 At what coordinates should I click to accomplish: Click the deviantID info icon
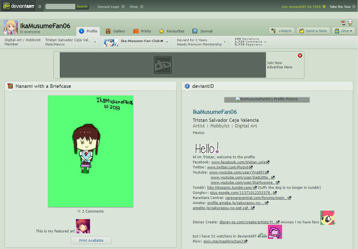(x=187, y=86)
